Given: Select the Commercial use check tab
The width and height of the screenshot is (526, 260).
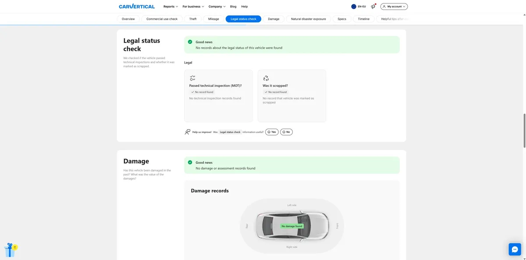Looking at the screenshot, I should click(x=162, y=19).
